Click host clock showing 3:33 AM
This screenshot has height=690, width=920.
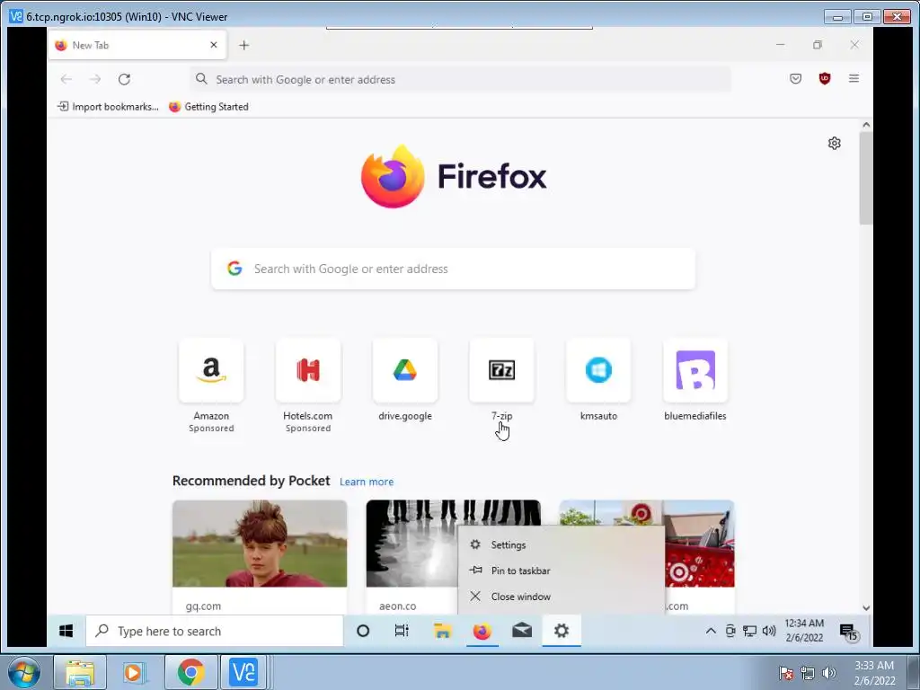874,673
